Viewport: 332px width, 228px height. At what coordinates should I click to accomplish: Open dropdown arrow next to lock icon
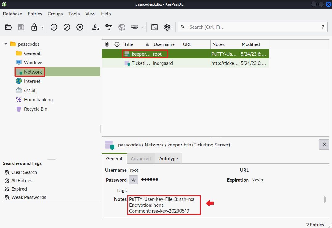pyautogui.click(x=42, y=27)
